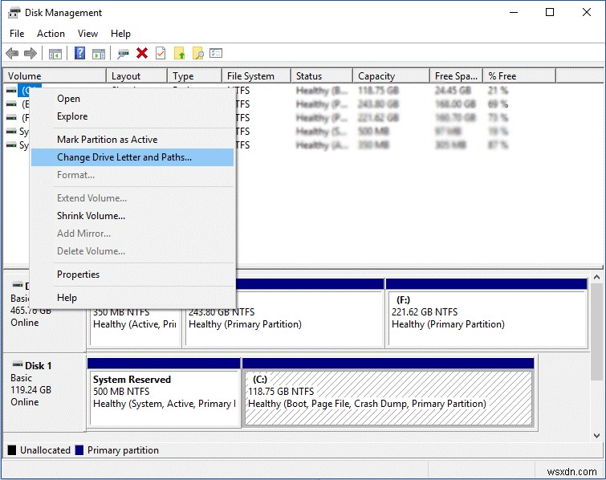Click the yellow folder with green arrow icon
The image size is (606, 480).
click(x=180, y=54)
